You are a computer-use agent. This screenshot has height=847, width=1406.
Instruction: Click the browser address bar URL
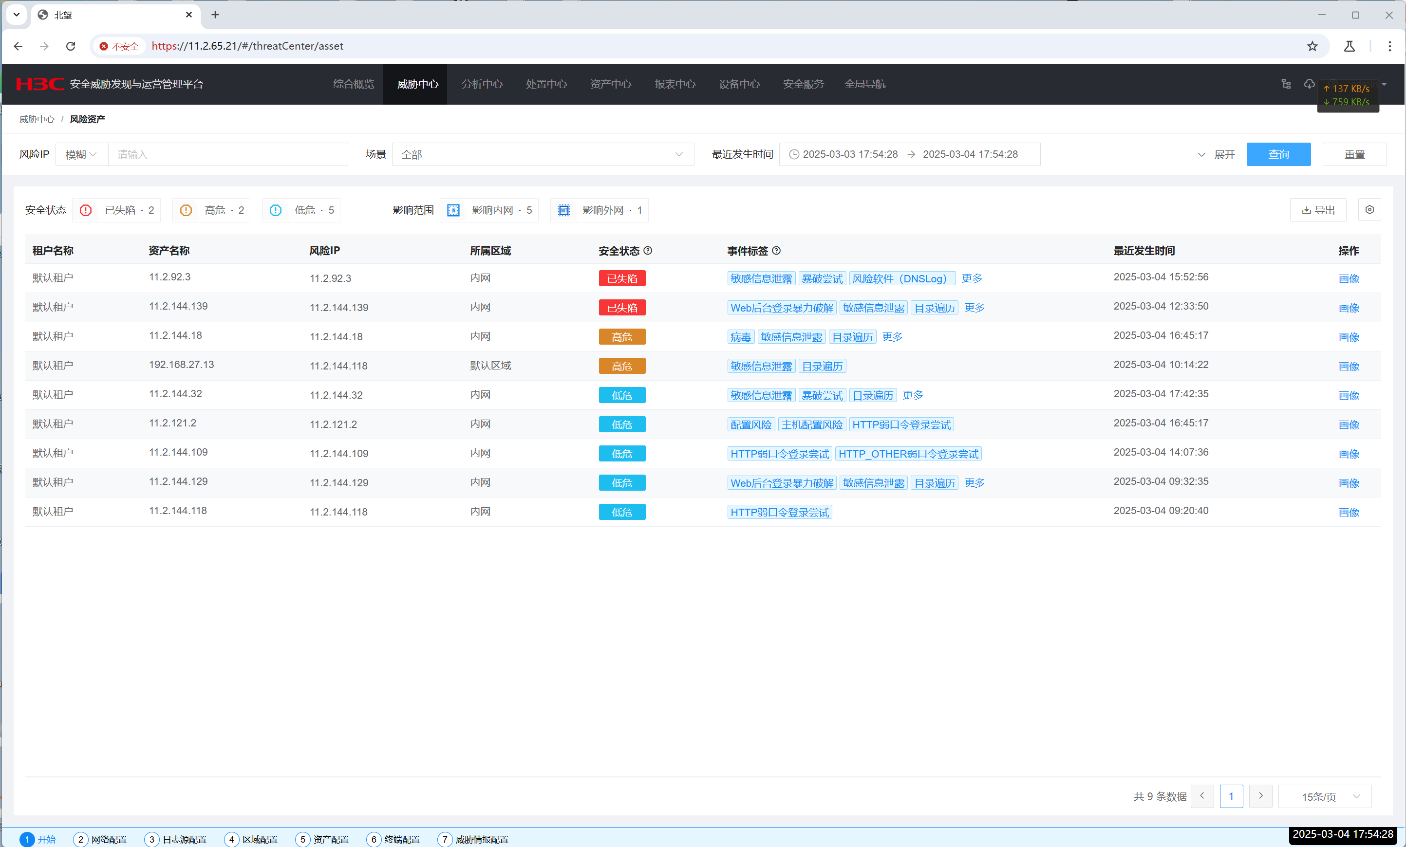248,46
